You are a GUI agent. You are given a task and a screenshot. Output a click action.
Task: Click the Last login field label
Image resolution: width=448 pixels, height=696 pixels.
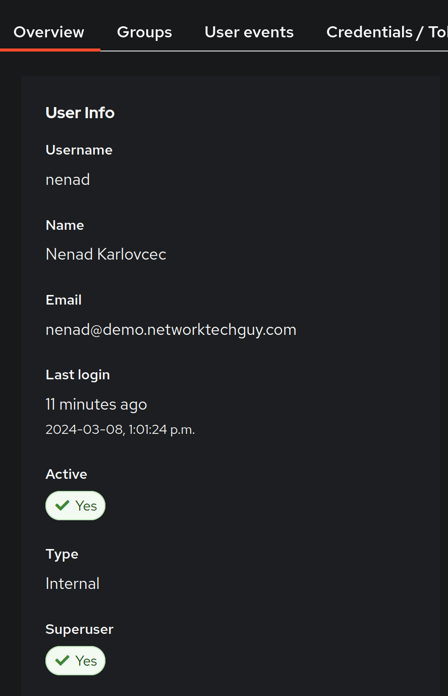78,375
